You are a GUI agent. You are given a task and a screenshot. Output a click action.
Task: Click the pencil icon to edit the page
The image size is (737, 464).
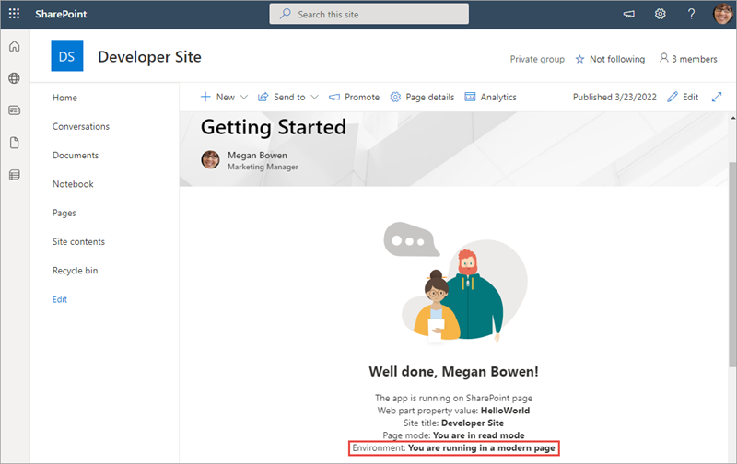pos(673,97)
